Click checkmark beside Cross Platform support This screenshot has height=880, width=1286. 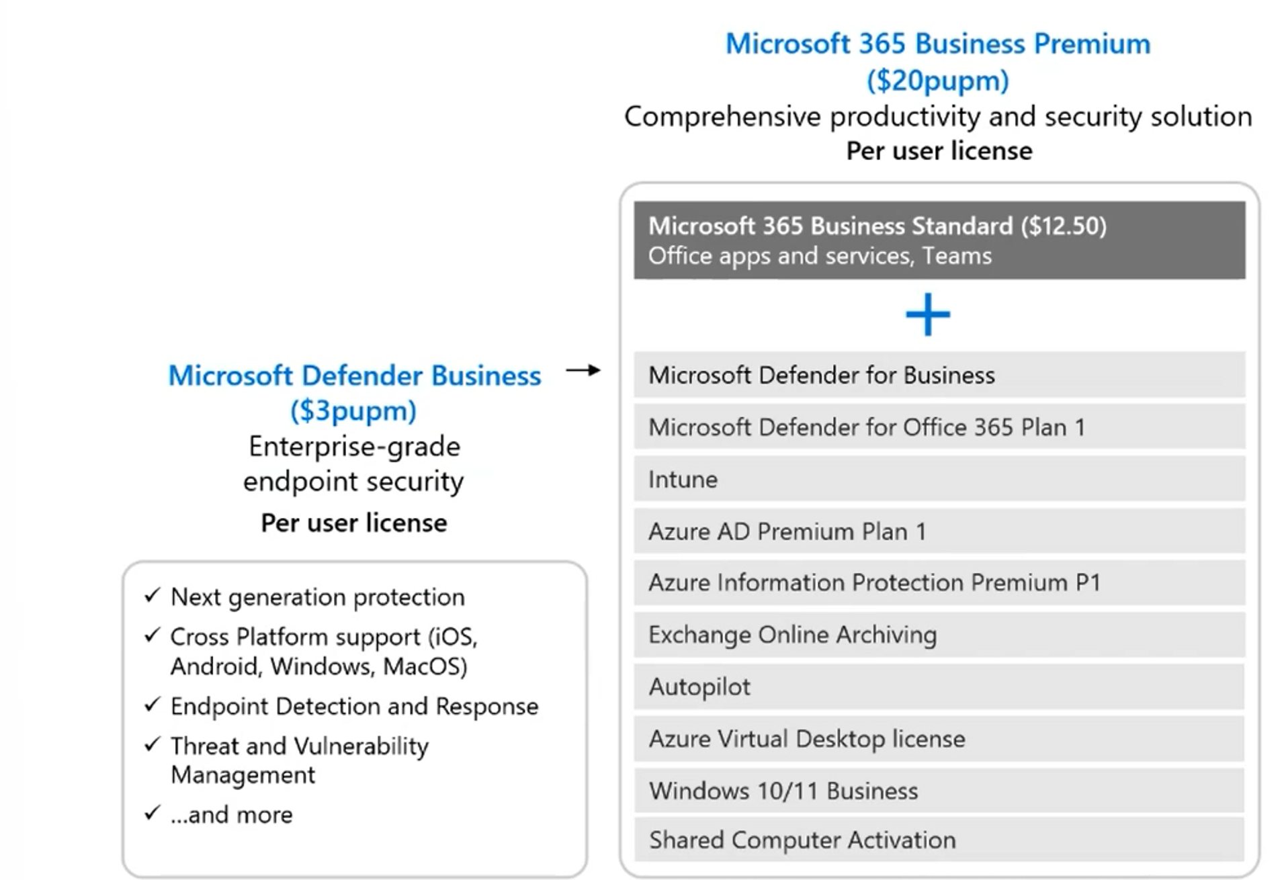pos(153,635)
